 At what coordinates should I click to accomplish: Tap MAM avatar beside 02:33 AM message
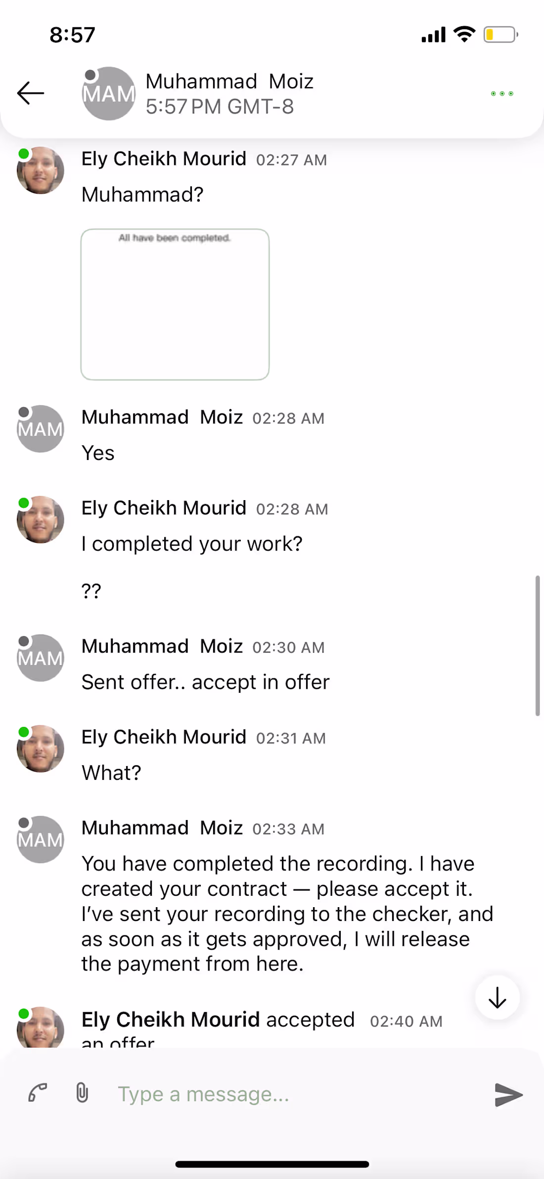pos(41,839)
